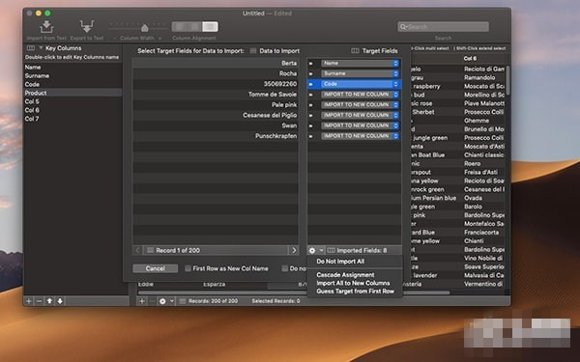Click the dropdown arrow next to import gear
Viewport: 580px width, 362px height.
coord(321,250)
